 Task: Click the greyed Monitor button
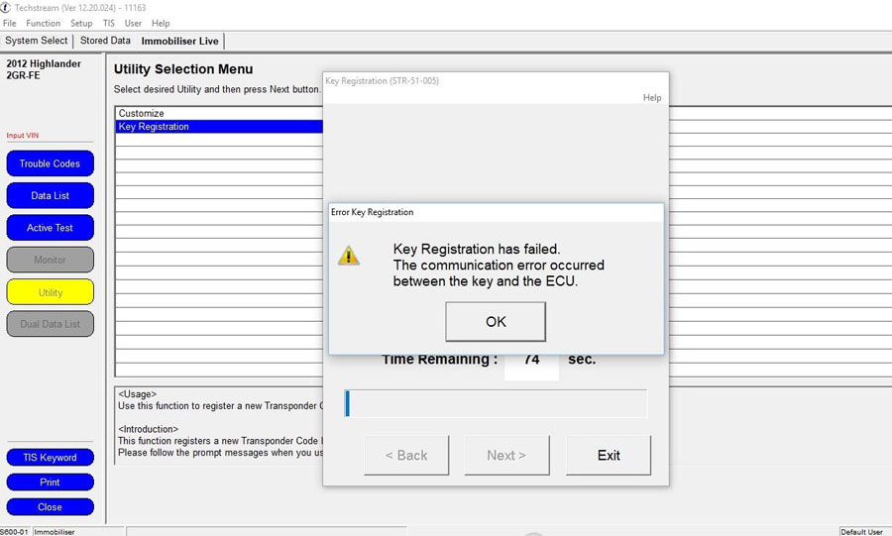point(51,260)
